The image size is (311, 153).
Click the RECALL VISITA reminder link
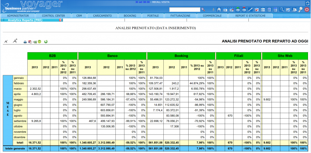[x=161, y=2]
